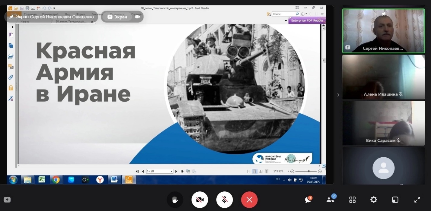Open the Layers panel in Foxit sidebar
This screenshot has height=211, width=431.
(x=11, y=56)
